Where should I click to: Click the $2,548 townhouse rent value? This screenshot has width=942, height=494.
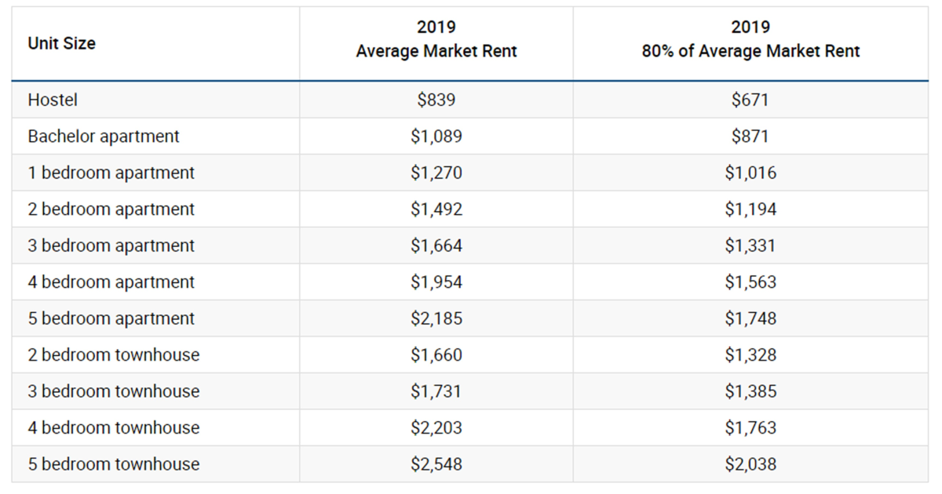point(436,464)
